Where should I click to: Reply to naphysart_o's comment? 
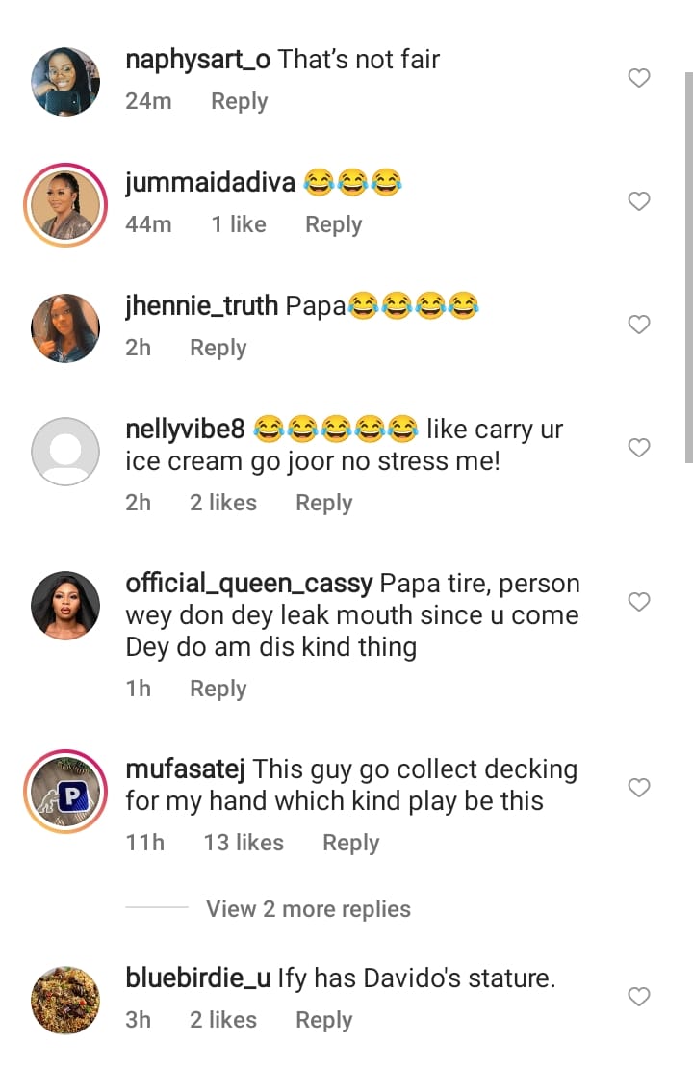239,101
